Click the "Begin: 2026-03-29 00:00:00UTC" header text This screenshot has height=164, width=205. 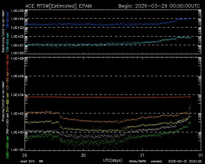pyautogui.click(x=159, y=6)
